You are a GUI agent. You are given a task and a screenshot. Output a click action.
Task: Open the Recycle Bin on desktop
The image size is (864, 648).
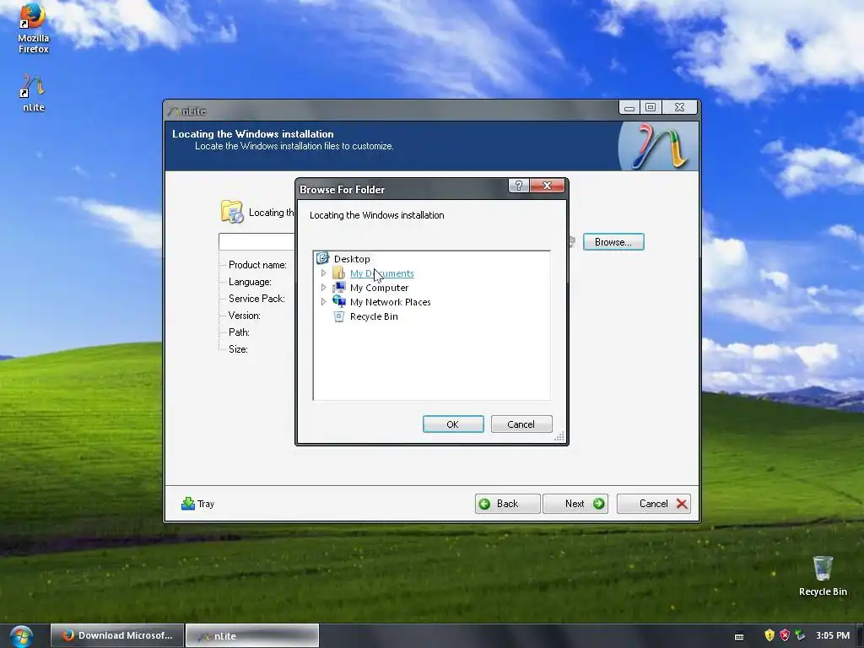click(x=823, y=575)
